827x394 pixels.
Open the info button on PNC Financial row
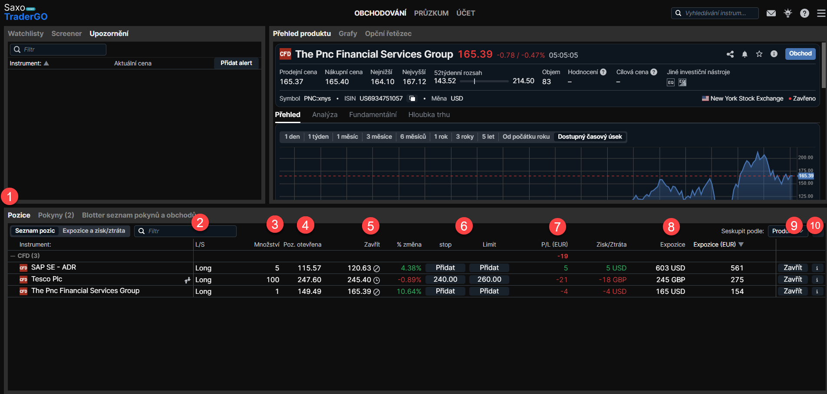[817, 291]
